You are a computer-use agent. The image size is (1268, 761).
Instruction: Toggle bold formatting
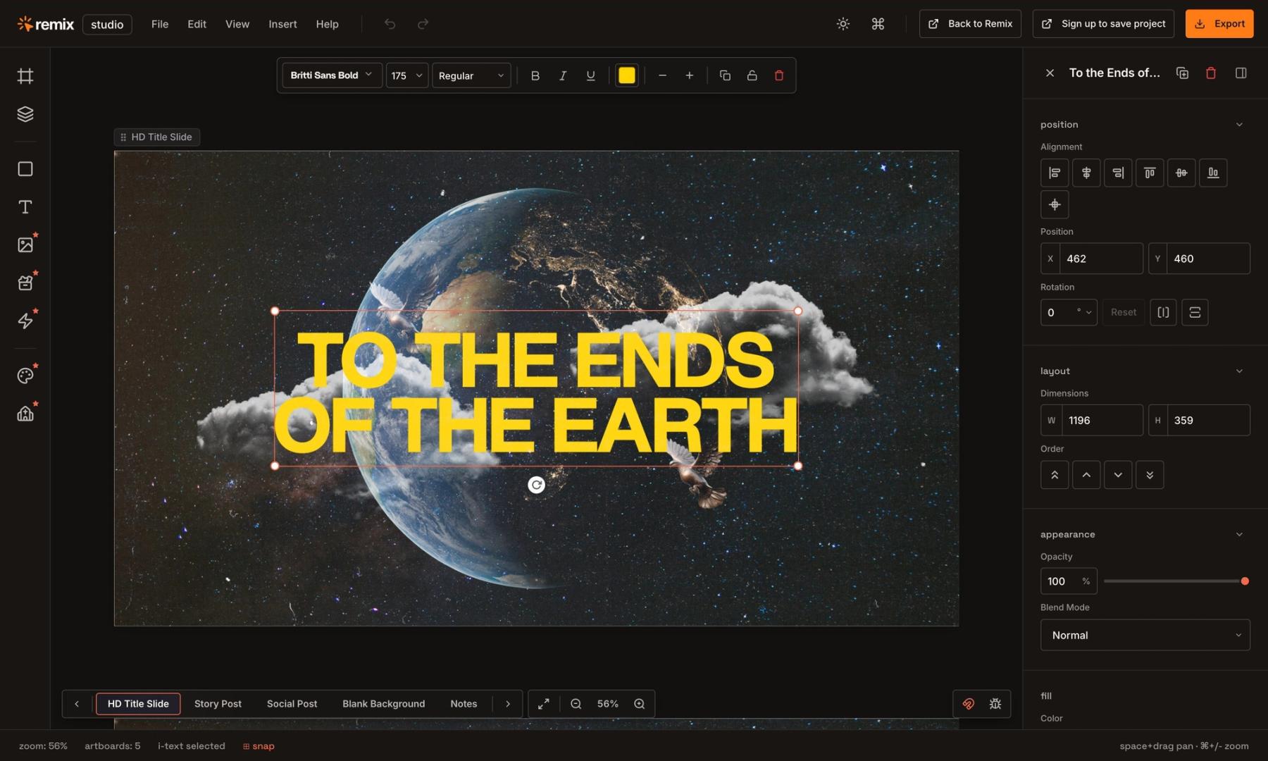(x=535, y=75)
